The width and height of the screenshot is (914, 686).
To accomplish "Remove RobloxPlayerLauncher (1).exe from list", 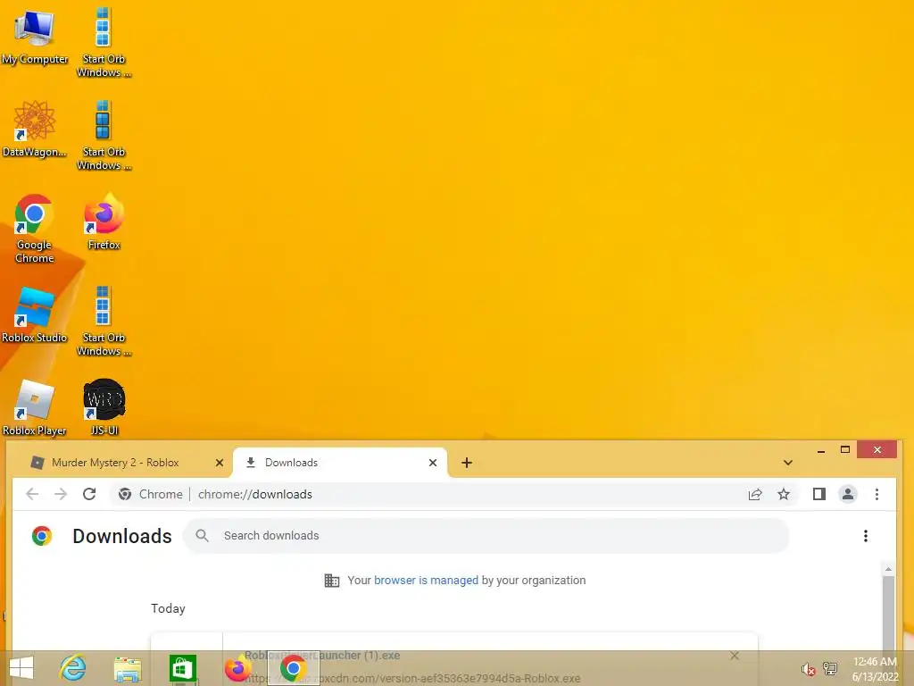I will [735, 656].
